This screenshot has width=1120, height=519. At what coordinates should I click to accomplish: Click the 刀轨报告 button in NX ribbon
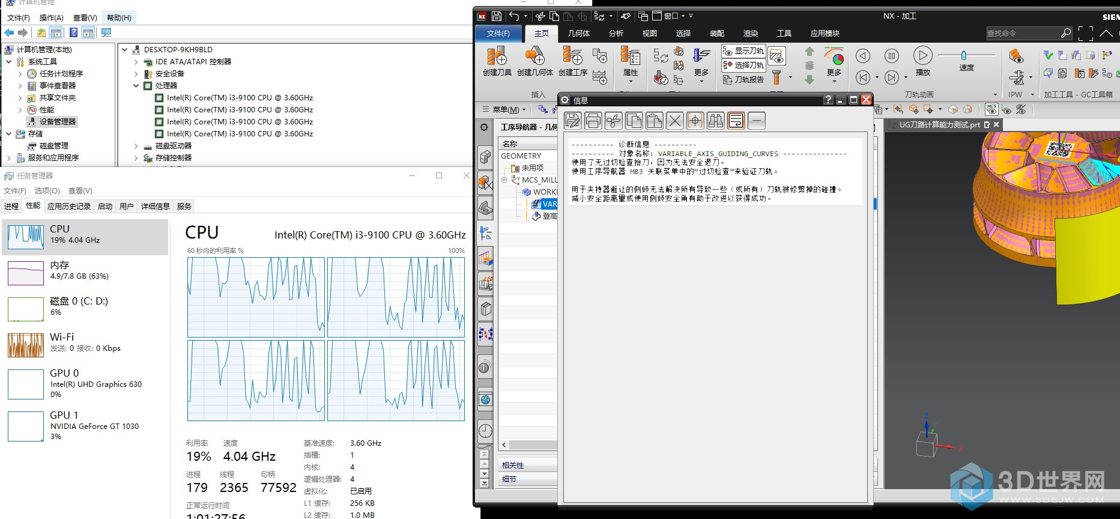point(743,79)
